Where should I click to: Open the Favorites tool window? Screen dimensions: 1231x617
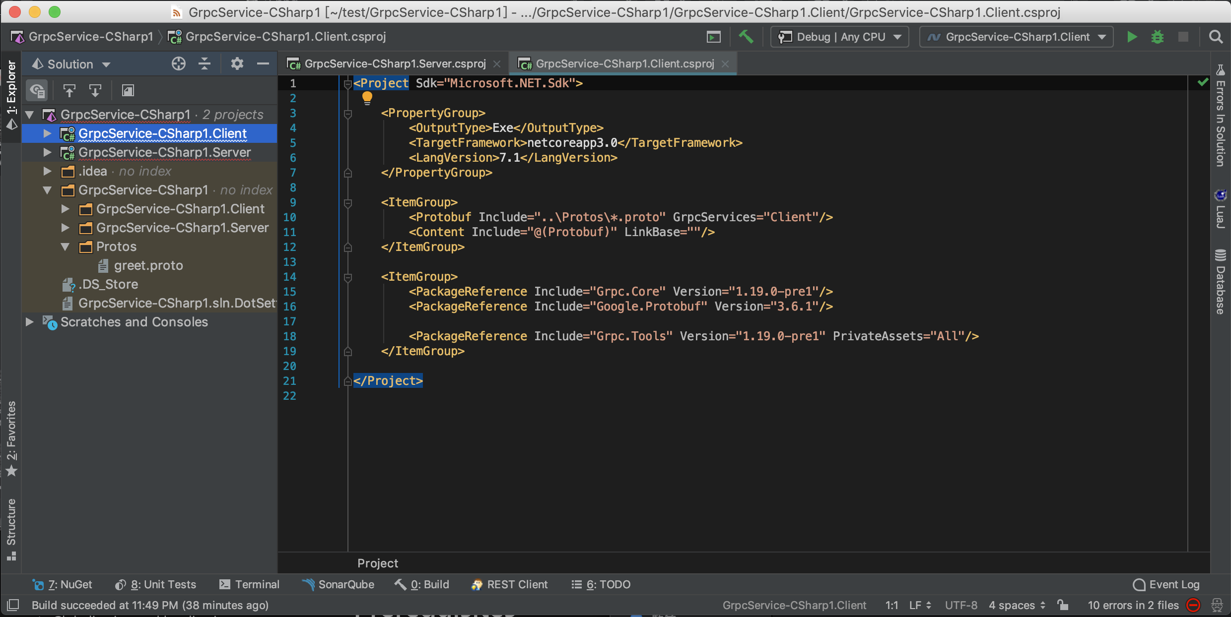(11, 439)
